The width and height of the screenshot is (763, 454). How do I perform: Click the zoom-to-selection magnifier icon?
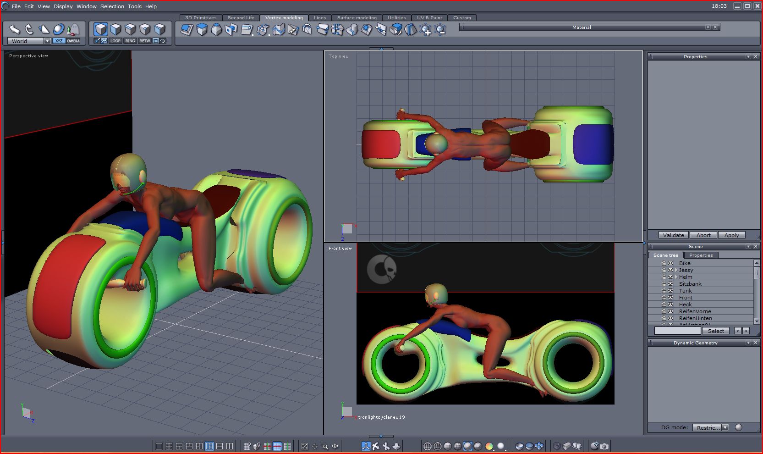tap(325, 446)
